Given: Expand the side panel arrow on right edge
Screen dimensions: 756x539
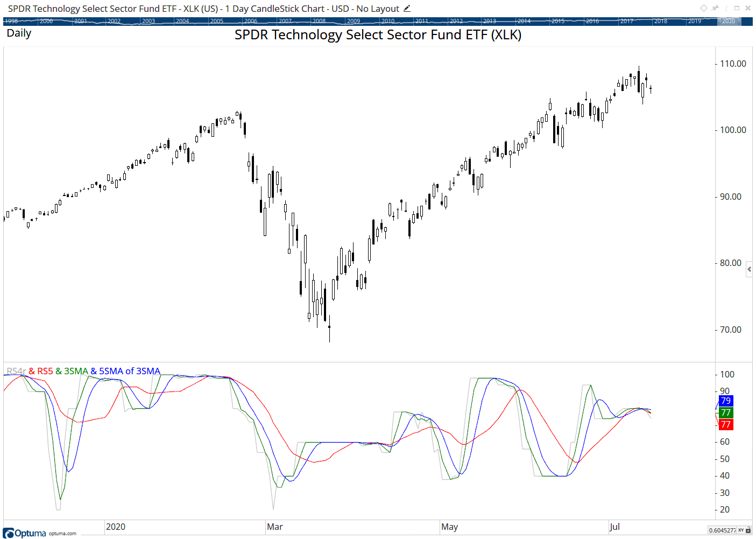Looking at the screenshot, I should point(749,270).
